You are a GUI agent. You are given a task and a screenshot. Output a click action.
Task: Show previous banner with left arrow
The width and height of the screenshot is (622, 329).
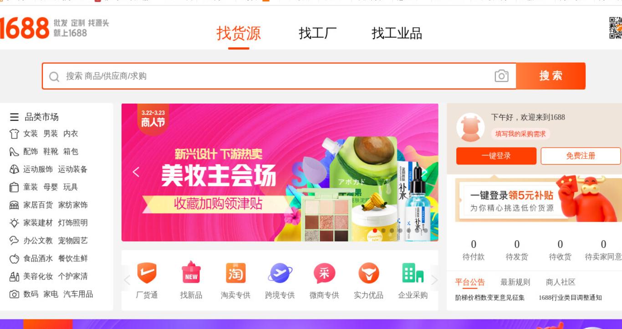click(136, 172)
